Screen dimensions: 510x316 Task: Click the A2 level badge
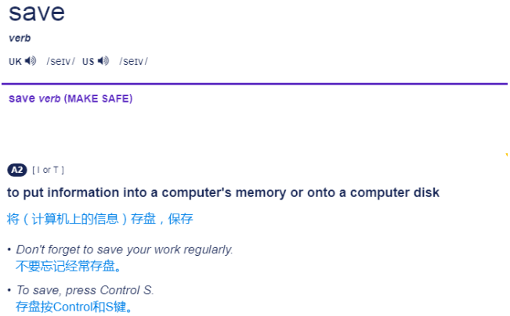pyautogui.click(x=16, y=170)
